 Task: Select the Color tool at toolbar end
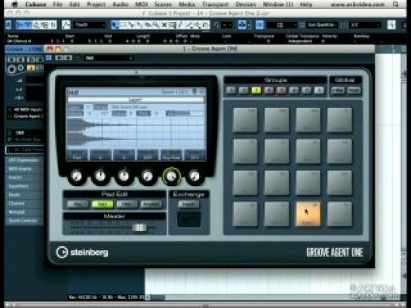205,25
